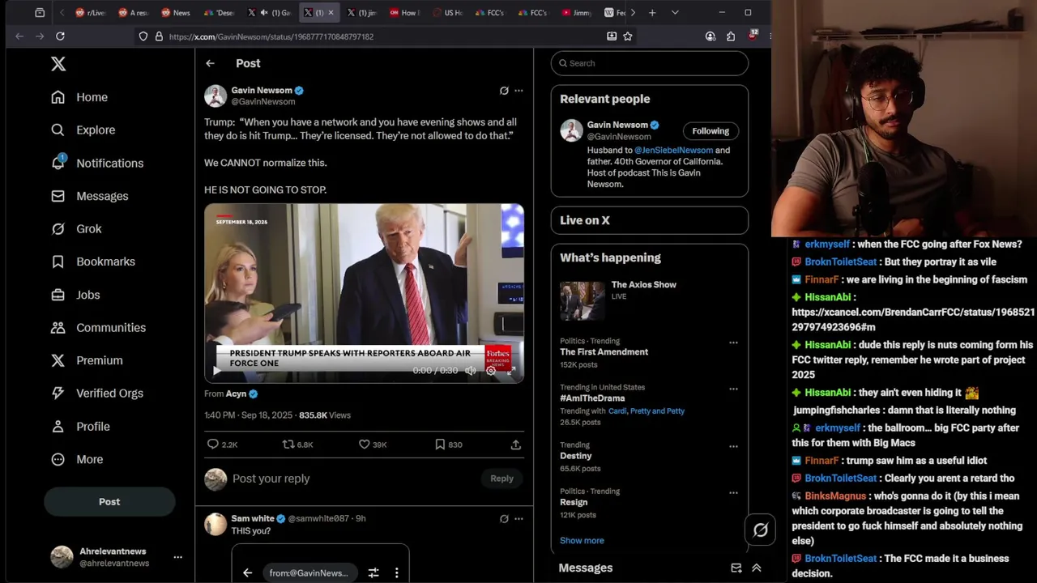Open options for Resign trend
This screenshot has height=583, width=1037.
click(x=733, y=492)
